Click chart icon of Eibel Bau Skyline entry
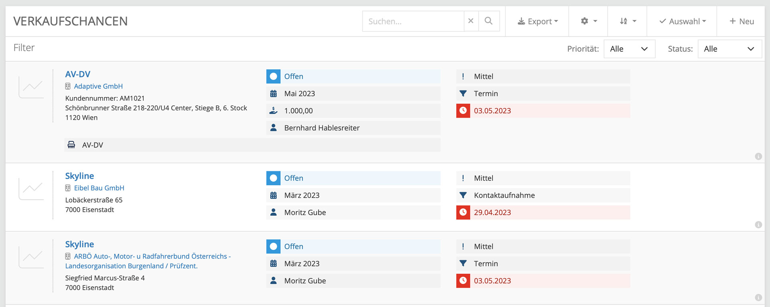Image resolution: width=770 pixels, height=307 pixels. (31, 189)
